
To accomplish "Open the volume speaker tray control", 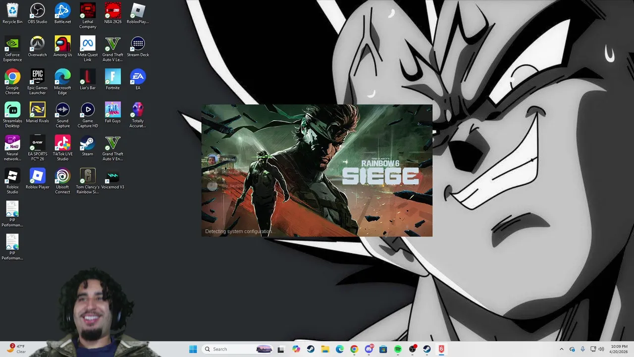I will (x=601, y=349).
